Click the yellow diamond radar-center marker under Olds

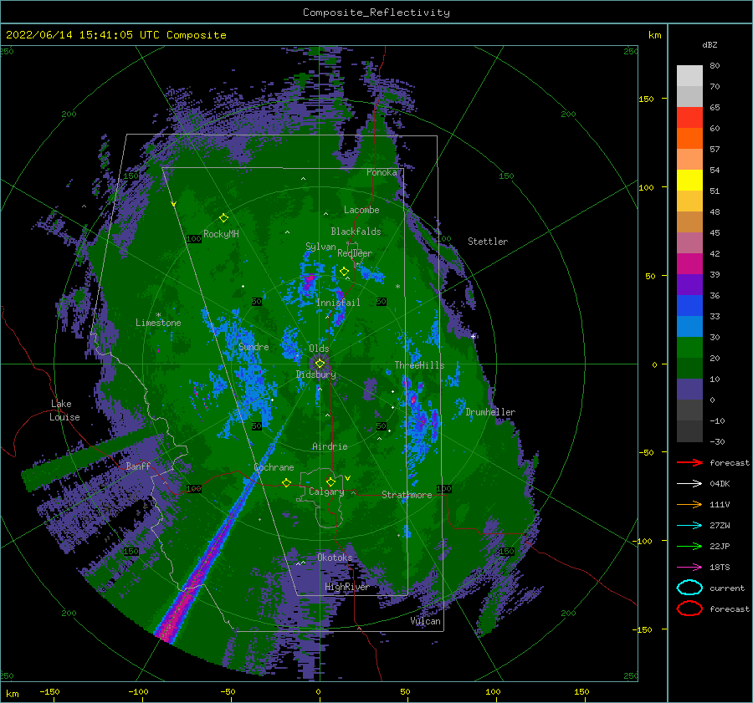(320, 364)
